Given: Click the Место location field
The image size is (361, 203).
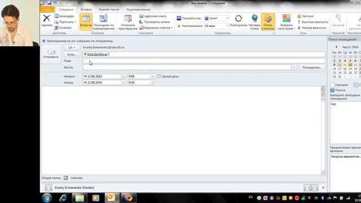Looking at the screenshot, I should click(x=187, y=68).
